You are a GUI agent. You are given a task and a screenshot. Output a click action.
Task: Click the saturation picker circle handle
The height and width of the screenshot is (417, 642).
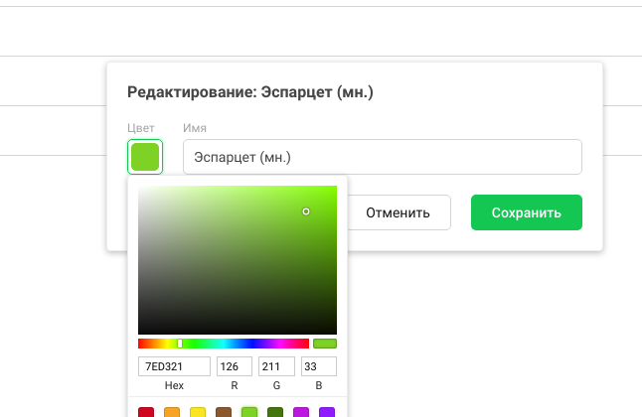click(x=306, y=211)
